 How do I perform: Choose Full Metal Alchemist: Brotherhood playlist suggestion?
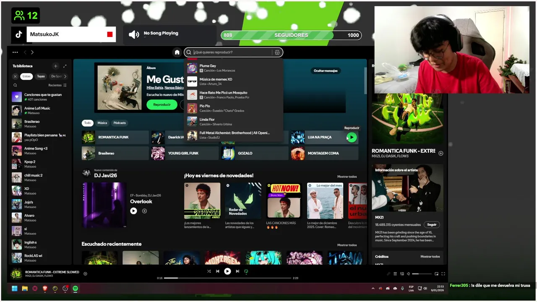[234, 135]
